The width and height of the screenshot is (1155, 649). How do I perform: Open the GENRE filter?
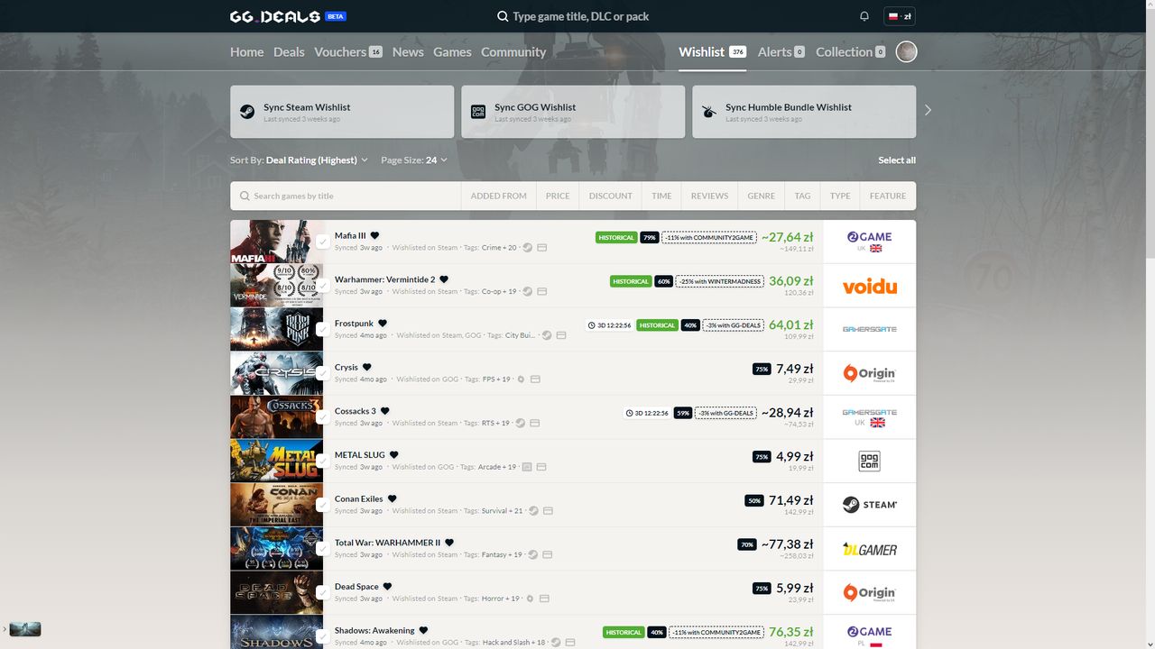tap(761, 196)
